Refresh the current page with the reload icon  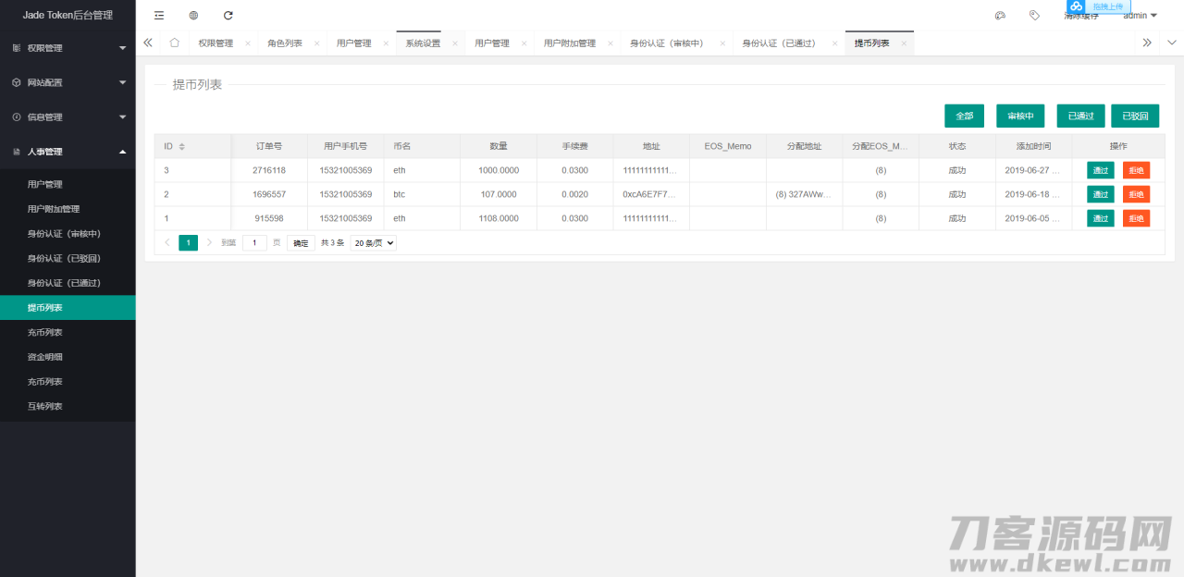(x=227, y=15)
